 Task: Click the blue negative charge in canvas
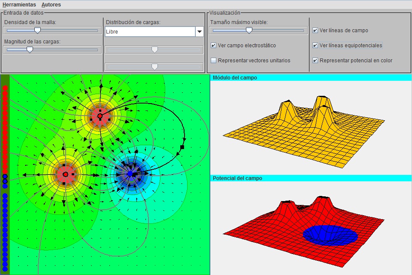pos(130,174)
